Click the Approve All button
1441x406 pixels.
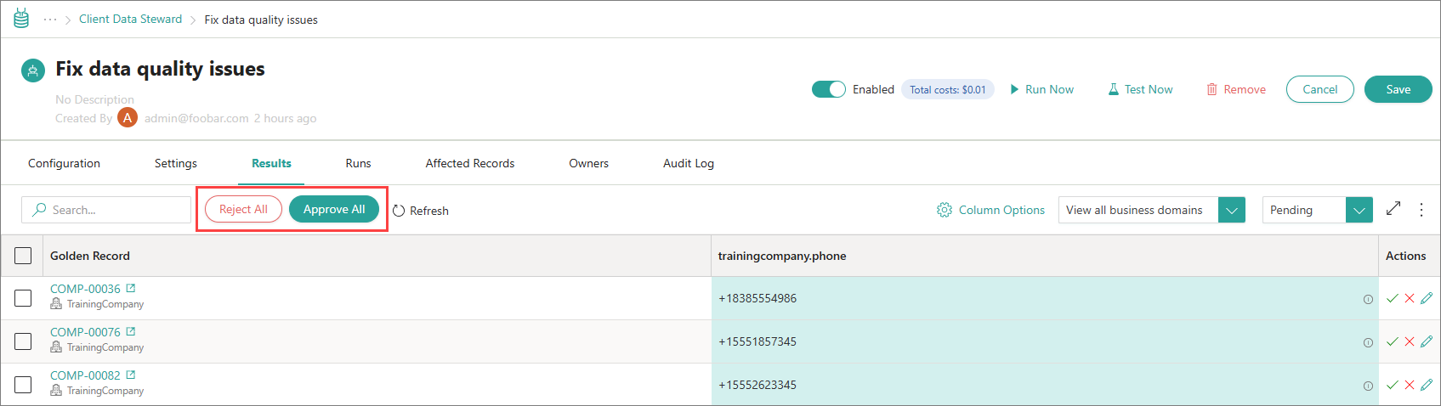[334, 209]
